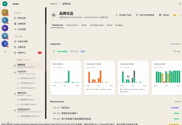This screenshot has height=125, width=182.
Task: Click the Critical red legend dot
Action: (x=87, y=89)
